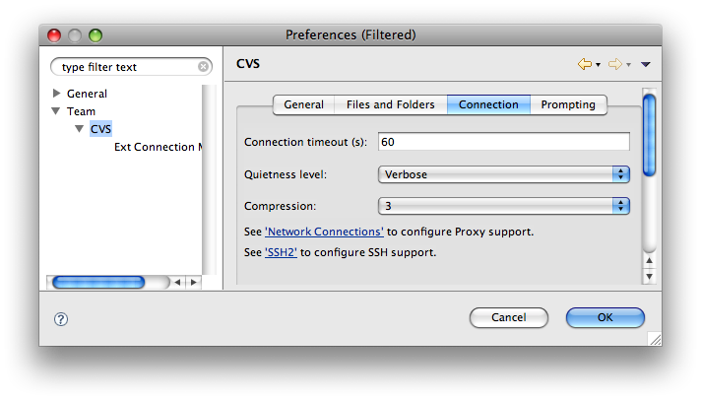Click the Help question mark icon
This screenshot has width=701, height=400.
pos(61,318)
